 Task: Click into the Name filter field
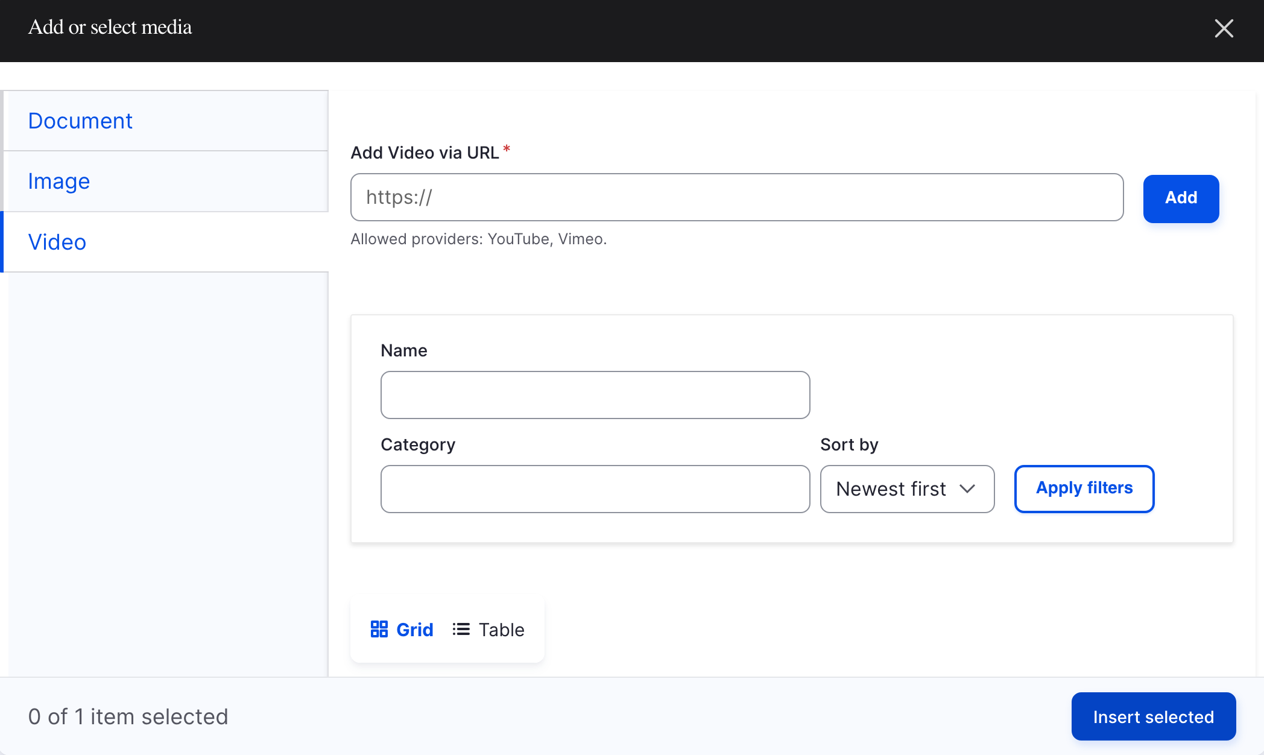(x=595, y=395)
